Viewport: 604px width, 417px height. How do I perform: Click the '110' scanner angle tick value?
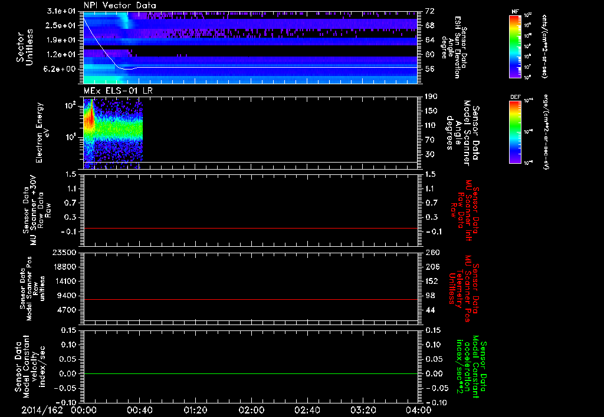pyautogui.click(x=431, y=125)
